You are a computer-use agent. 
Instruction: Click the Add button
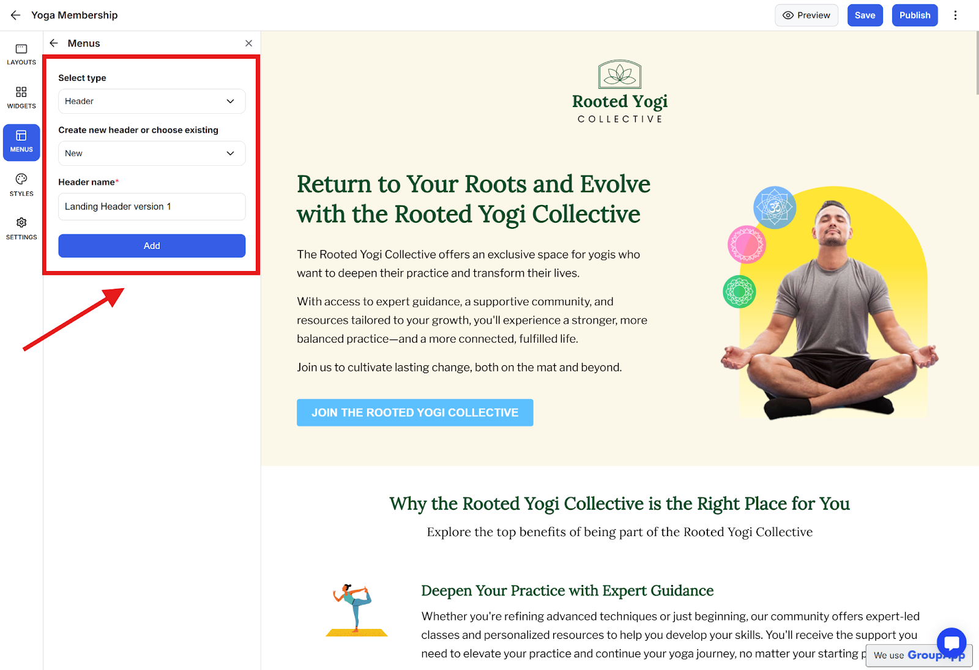tap(152, 246)
